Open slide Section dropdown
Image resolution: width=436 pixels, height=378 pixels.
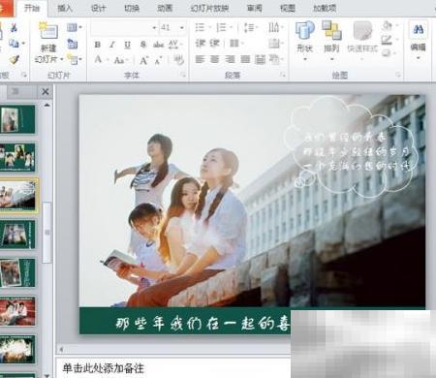click(75, 59)
